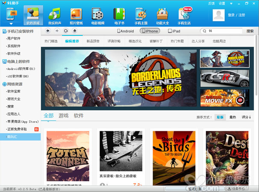This screenshot has width=259, height=192.
Task: Open the 音乐铃声 music ringtone section
Action: click(x=54, y=16)
